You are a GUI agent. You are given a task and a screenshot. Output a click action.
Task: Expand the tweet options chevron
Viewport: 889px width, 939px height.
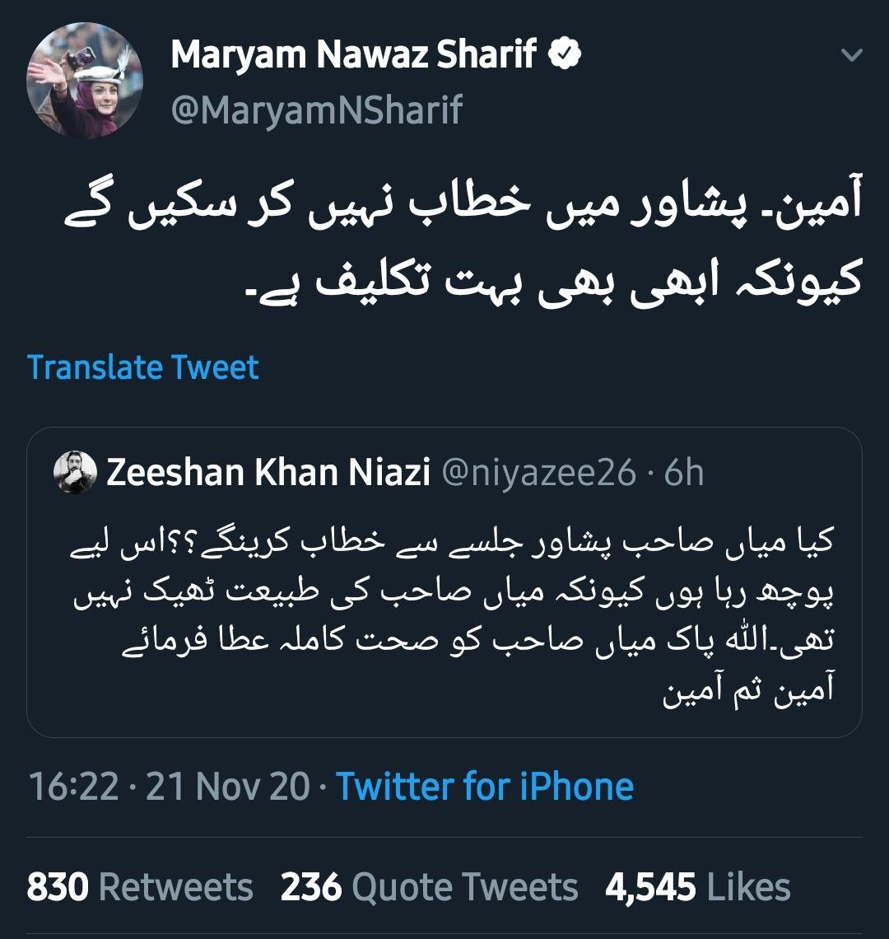pos(852,56)
